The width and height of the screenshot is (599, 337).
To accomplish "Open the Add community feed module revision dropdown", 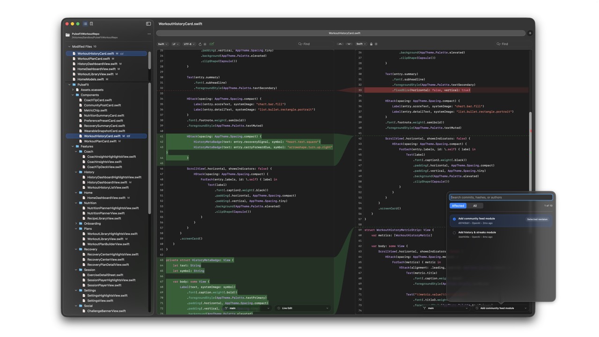I will (501, 308).
